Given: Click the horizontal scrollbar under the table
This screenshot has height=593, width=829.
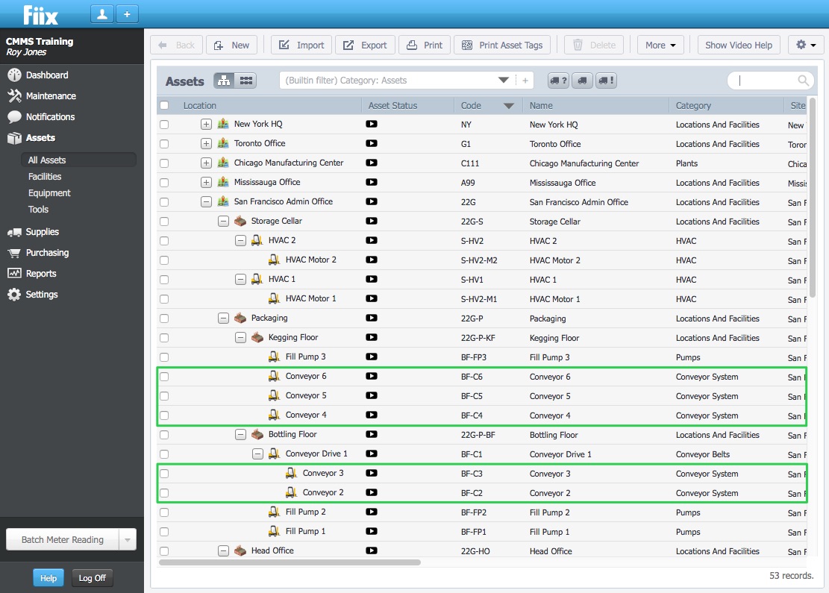Looking at the screenshot, I should click(290, 562).
